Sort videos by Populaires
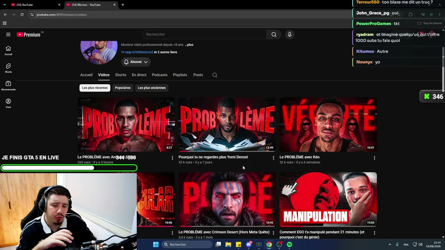This screenshot has height=250, width=445. point(123,88)
